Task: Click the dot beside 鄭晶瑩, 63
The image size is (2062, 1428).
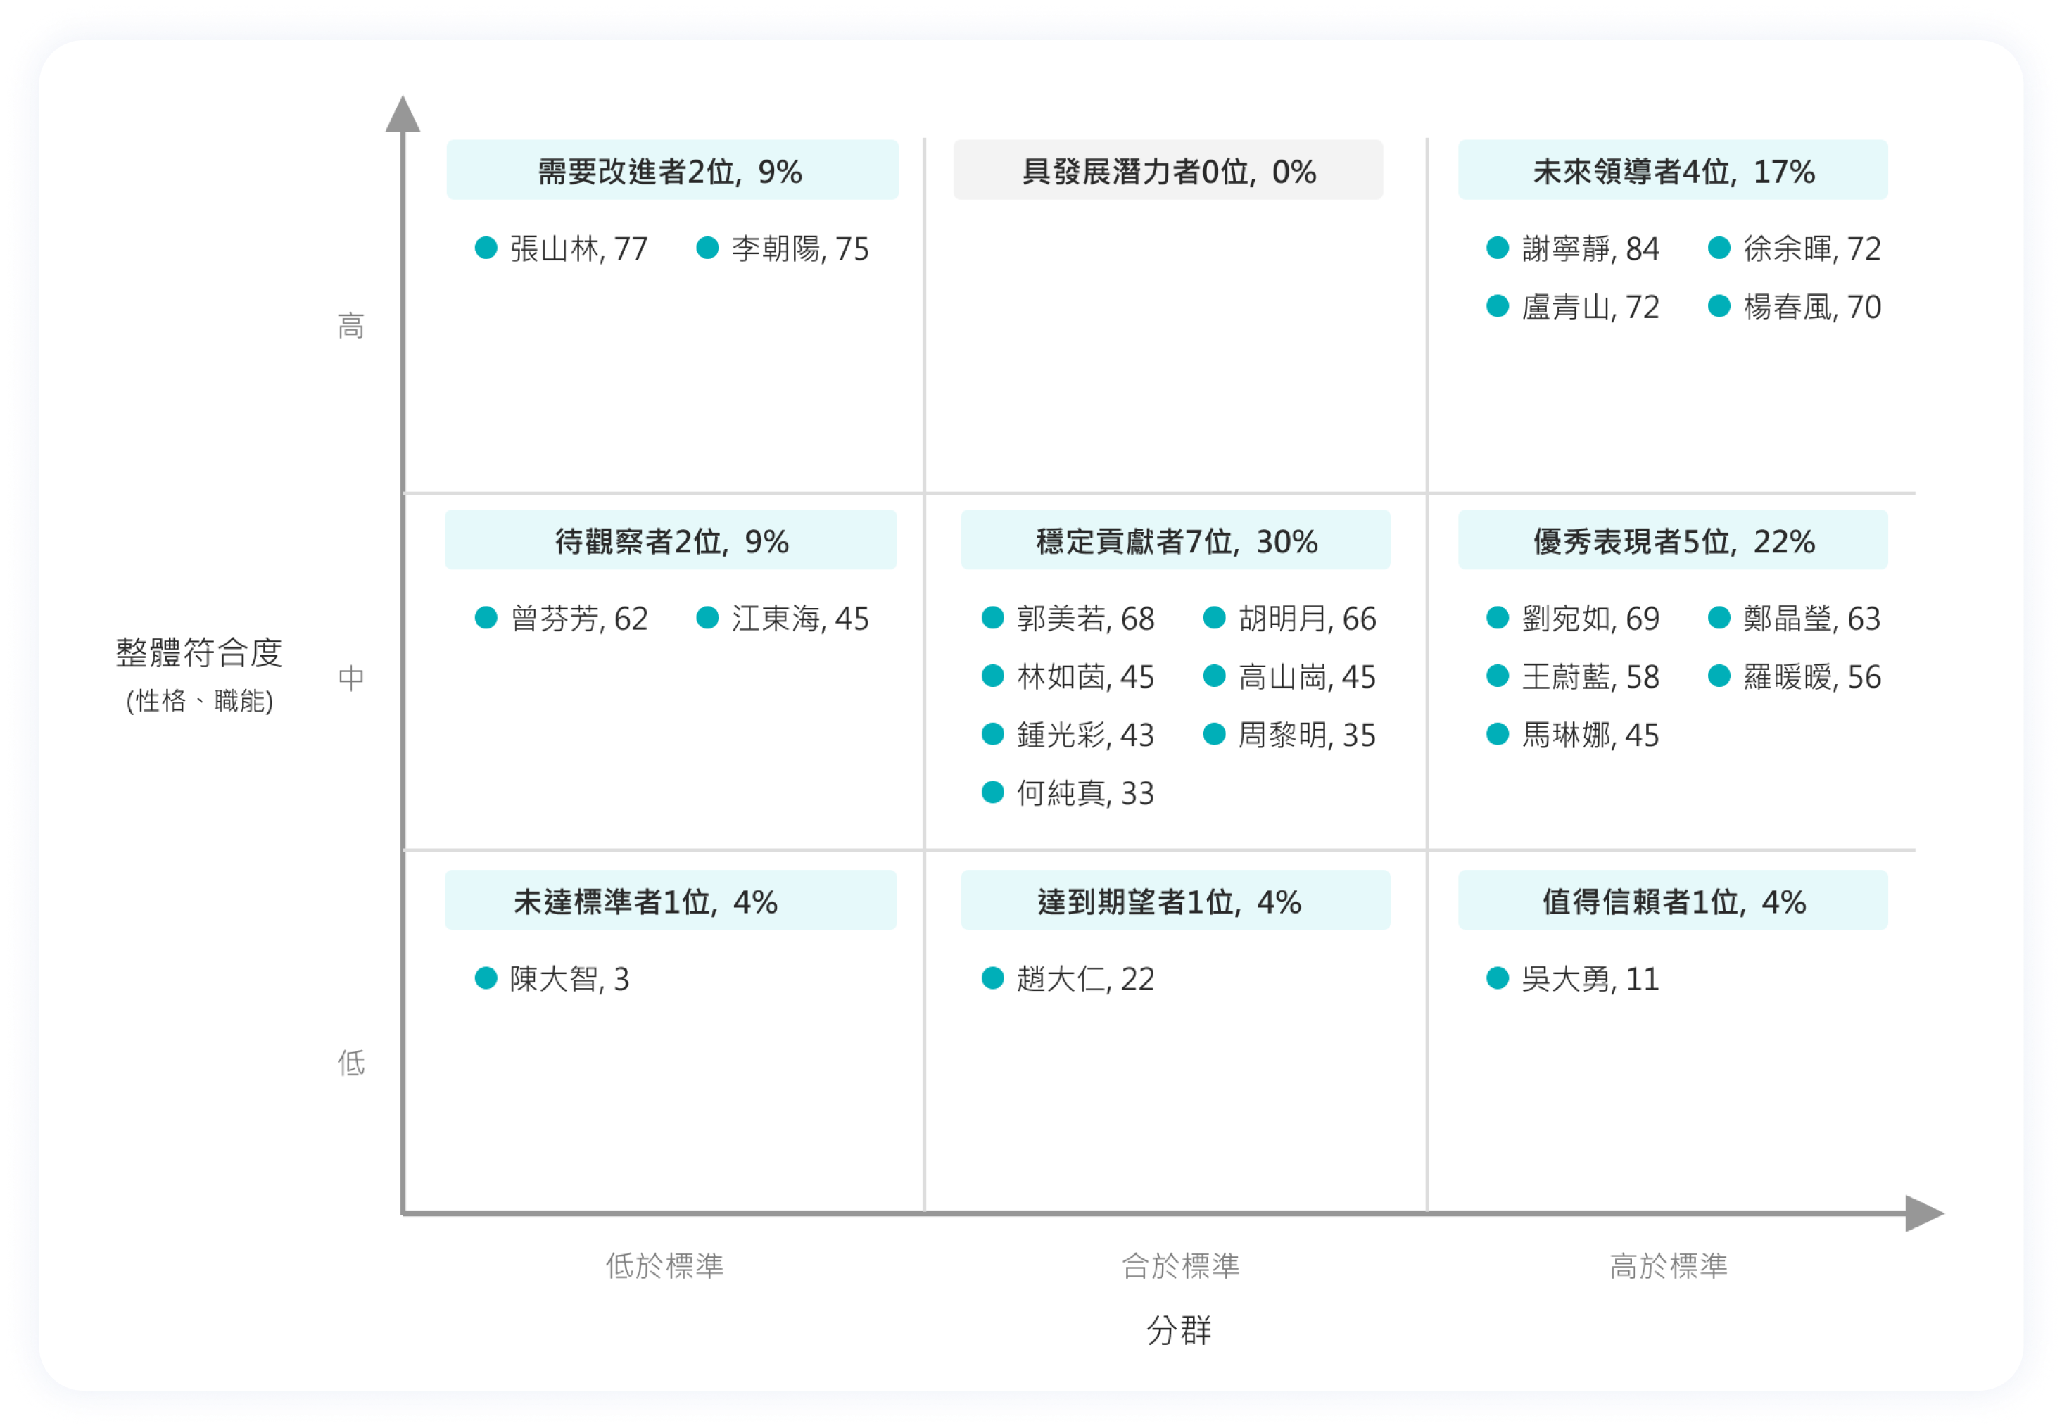Action: coord(1718,617)
